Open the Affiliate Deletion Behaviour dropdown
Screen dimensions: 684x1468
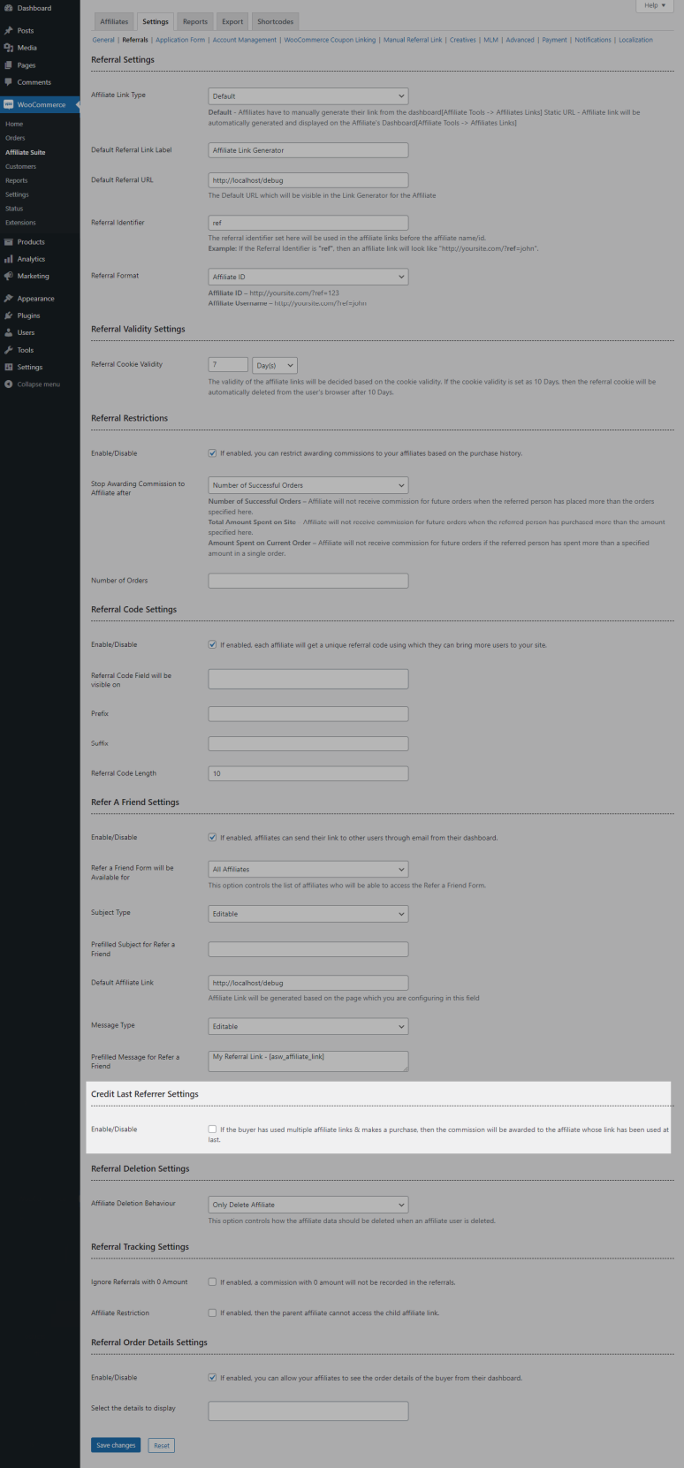click(x=308, y=1205)
